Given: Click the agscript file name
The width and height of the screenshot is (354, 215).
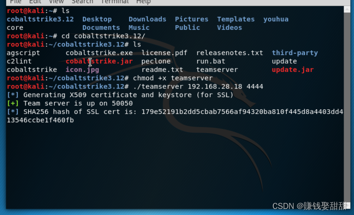Looking at the screenshot, I should click(23, 53).
